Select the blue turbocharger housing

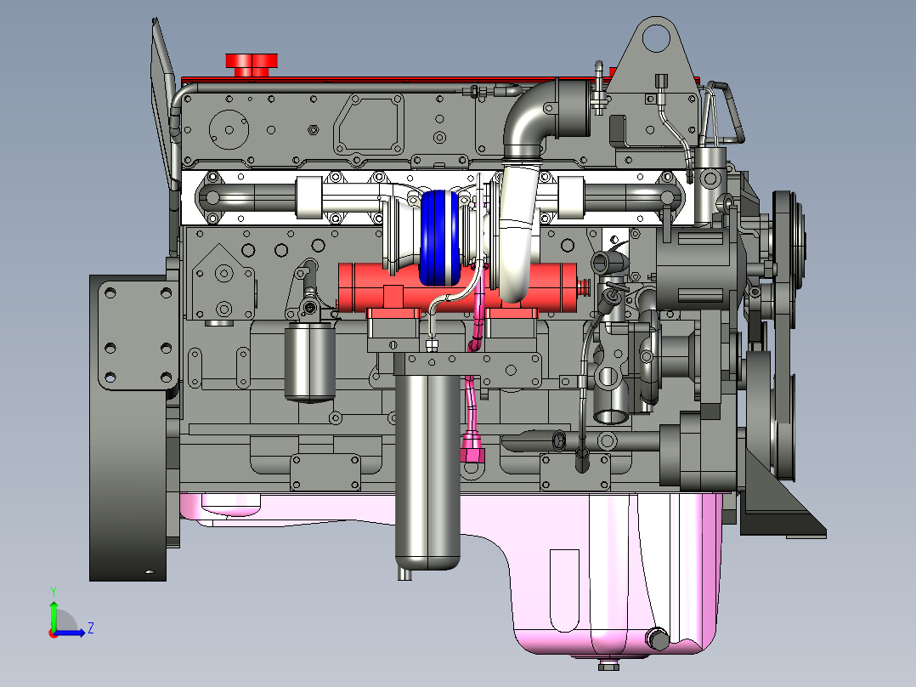tap(440, 237)
